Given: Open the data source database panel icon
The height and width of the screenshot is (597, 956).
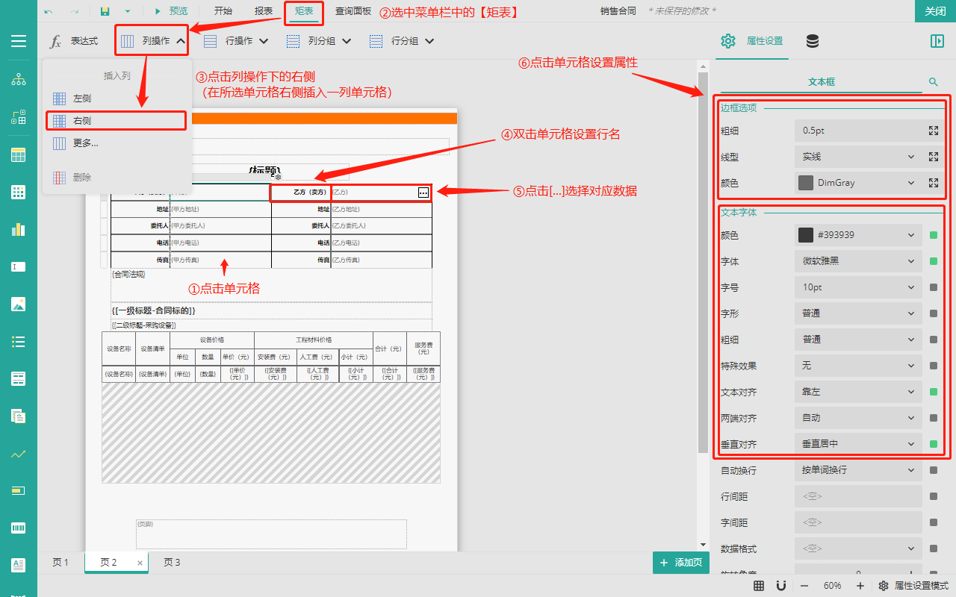Looking at the screenshot, I should point(813,41).
